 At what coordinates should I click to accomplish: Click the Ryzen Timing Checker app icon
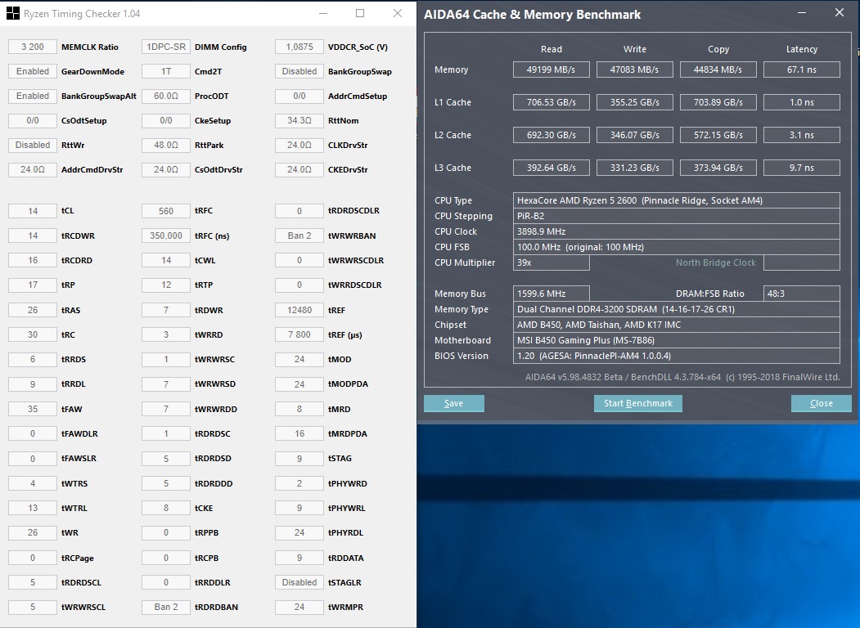(12, 14)
